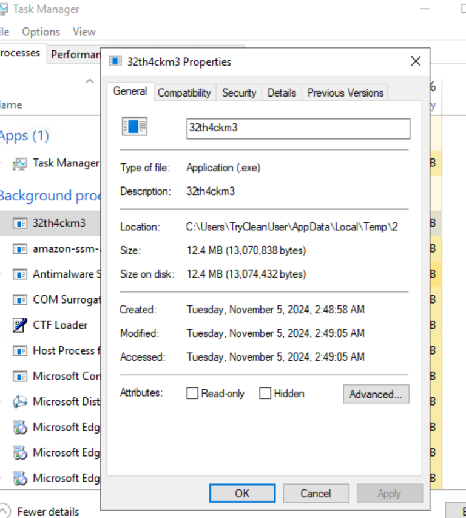The height and width of the screenshot is (518, 466).
Task: Select the General tab
Action: pos(130,91)
